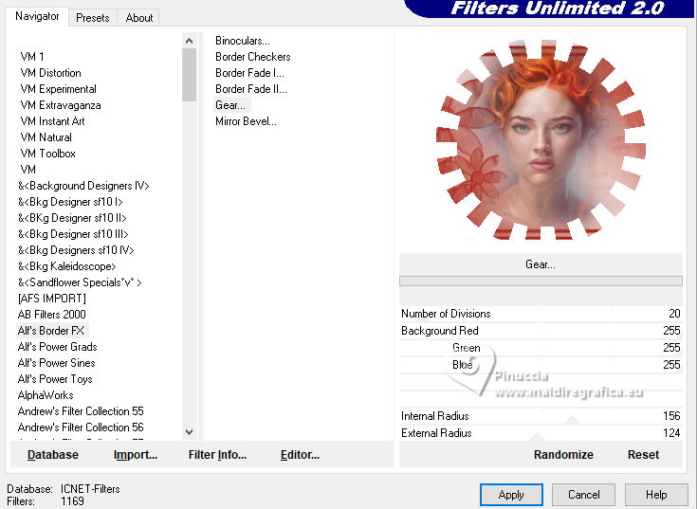Select Alf's Power Sines category
The height and width of the screenshot is (509, 697).
[57, 363]
